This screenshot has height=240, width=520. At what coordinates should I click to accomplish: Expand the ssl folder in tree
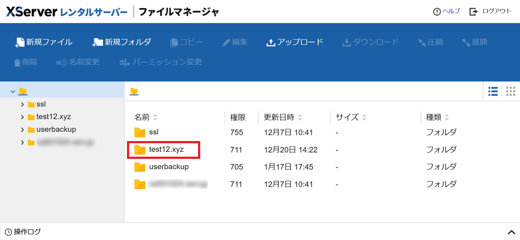(23, 105)
